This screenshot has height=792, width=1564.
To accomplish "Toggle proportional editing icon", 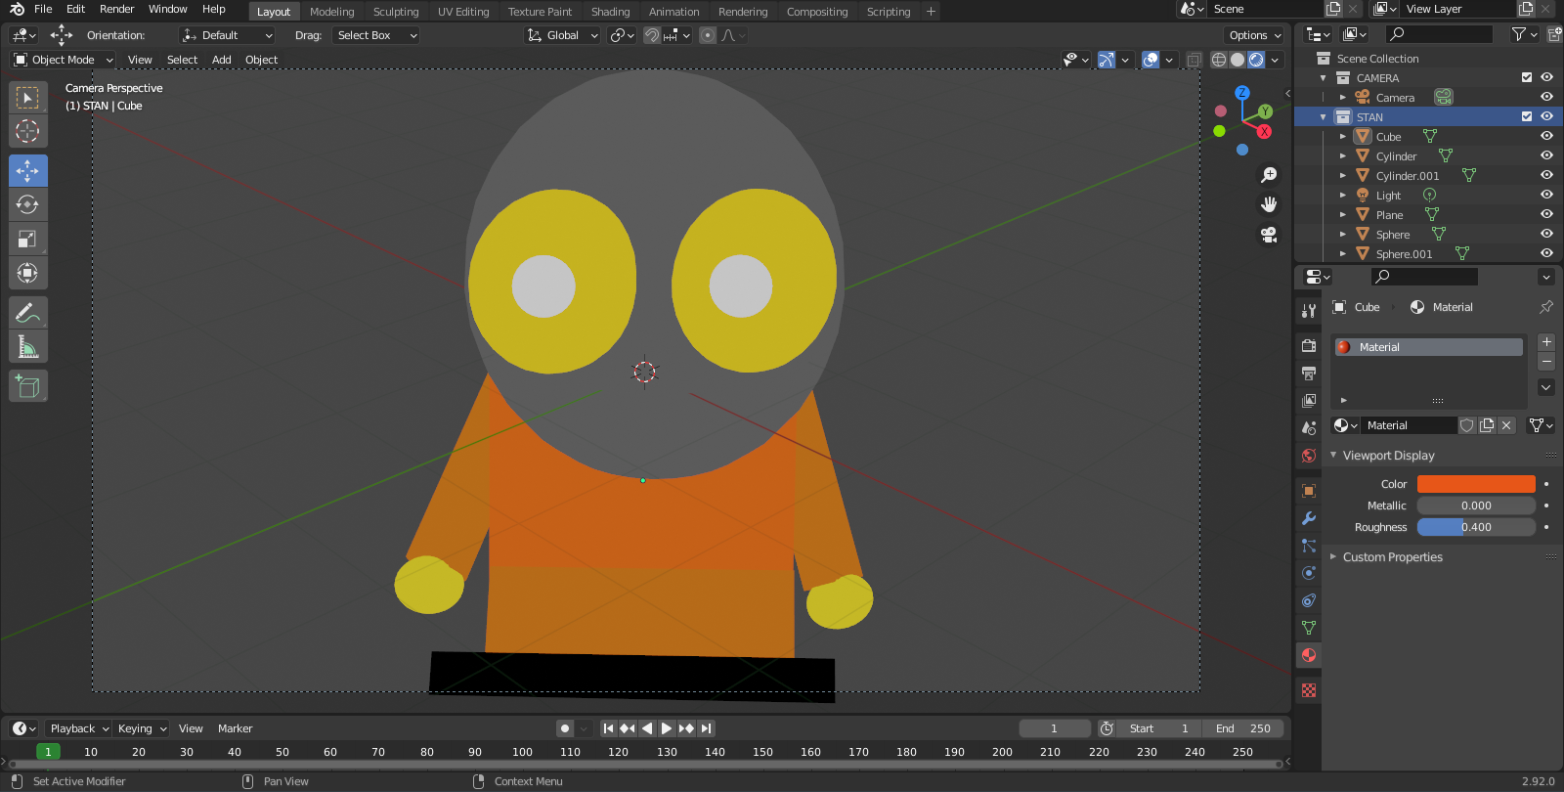I will coord(708,35).
